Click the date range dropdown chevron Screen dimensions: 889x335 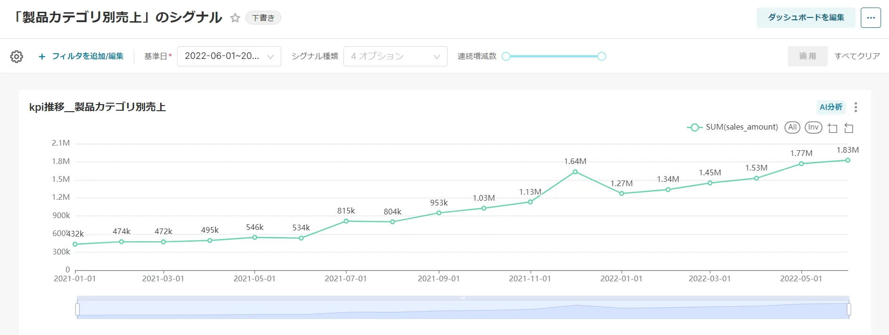[270, 57]
